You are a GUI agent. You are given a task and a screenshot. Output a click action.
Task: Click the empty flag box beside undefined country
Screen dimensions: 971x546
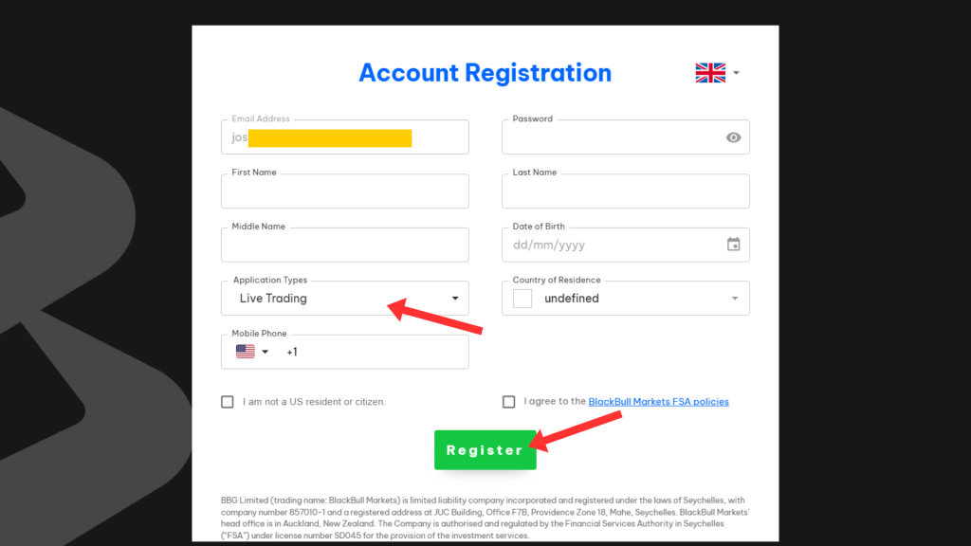pos(521,298)
